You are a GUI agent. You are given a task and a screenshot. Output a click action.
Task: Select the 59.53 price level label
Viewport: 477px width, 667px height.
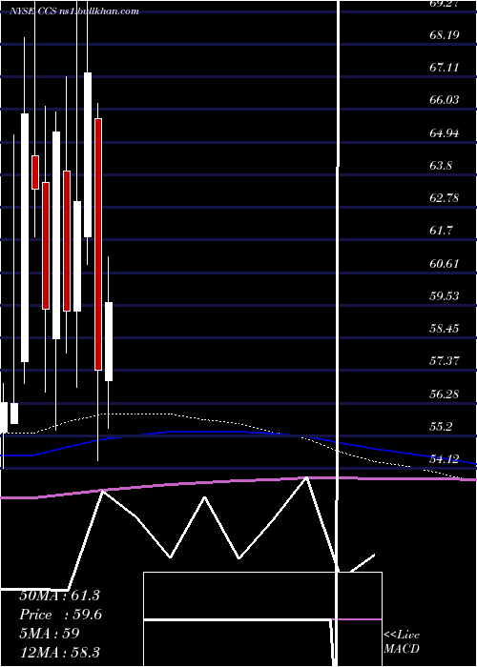(445, 295)
